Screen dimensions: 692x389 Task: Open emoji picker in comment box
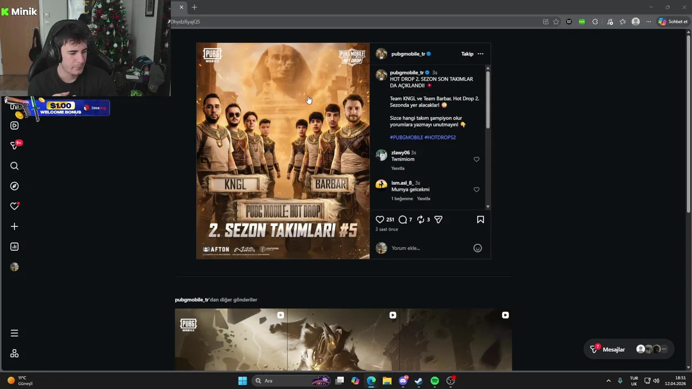coord(477,248)
